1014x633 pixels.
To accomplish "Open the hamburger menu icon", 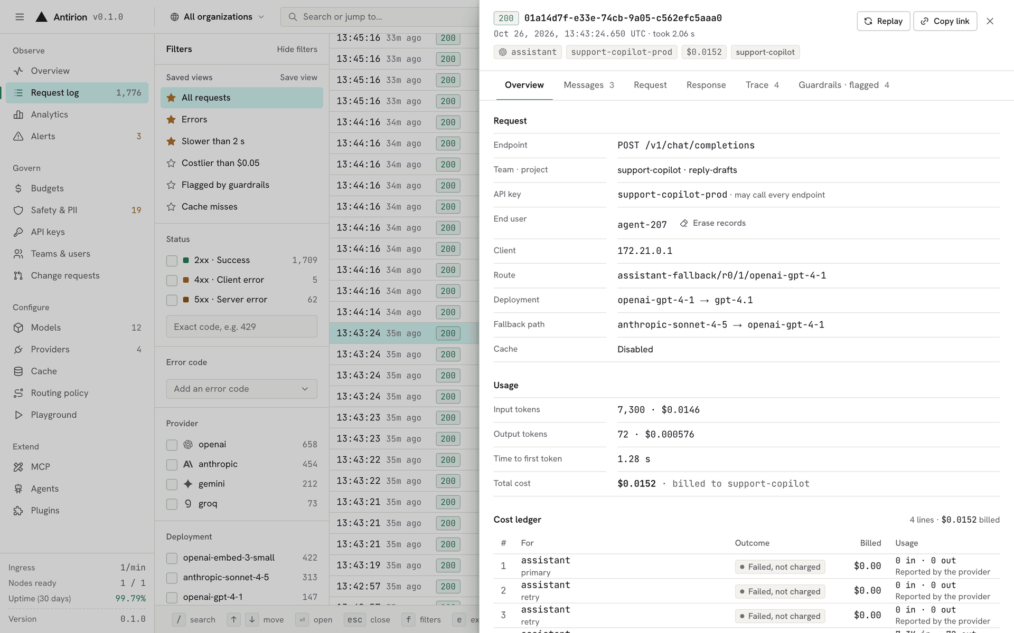I will (20, 17).
